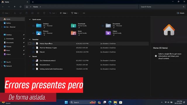Click Home in the breadcrumb path
The width and height of the screenshot is (187, 105).
(35, 7)
